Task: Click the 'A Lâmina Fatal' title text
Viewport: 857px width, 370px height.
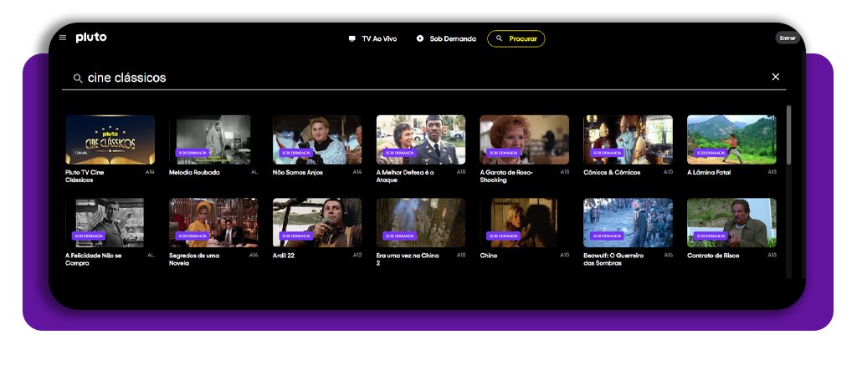Action: (x=709, y=172)
